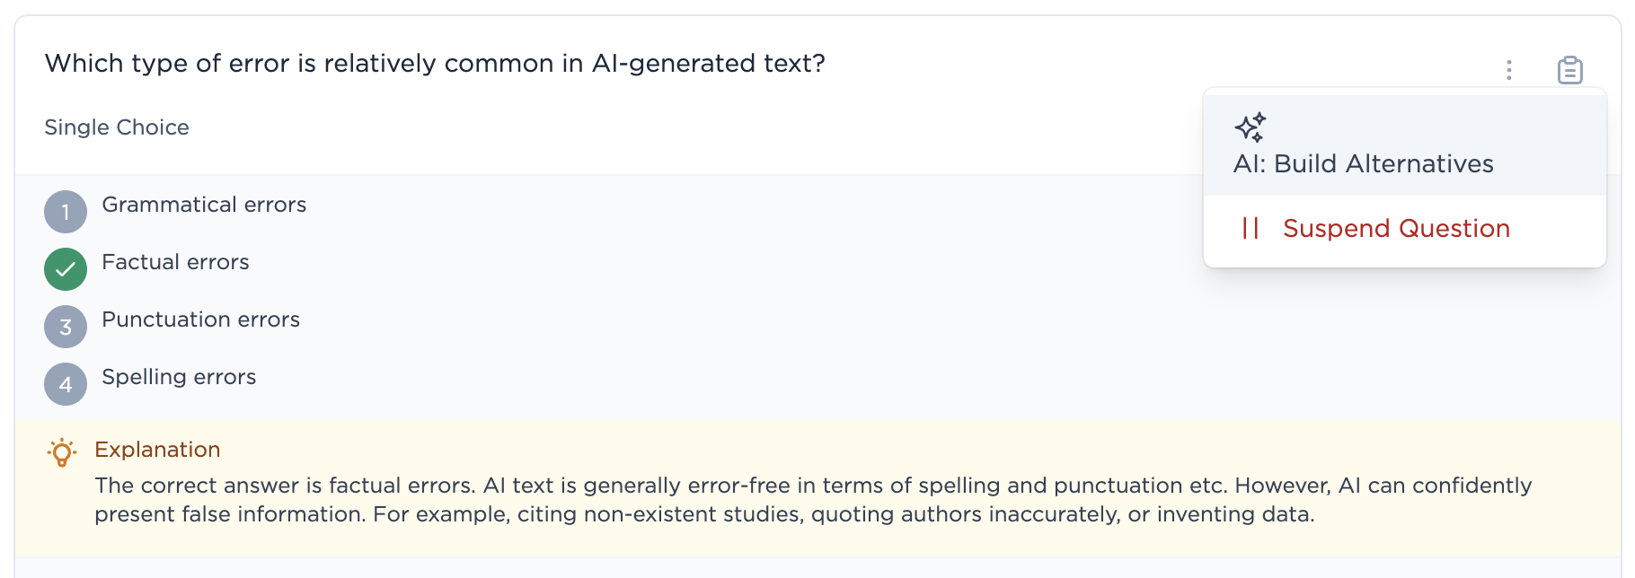
Task: Open the three-dot options menu
Action: coord(1509,70)
